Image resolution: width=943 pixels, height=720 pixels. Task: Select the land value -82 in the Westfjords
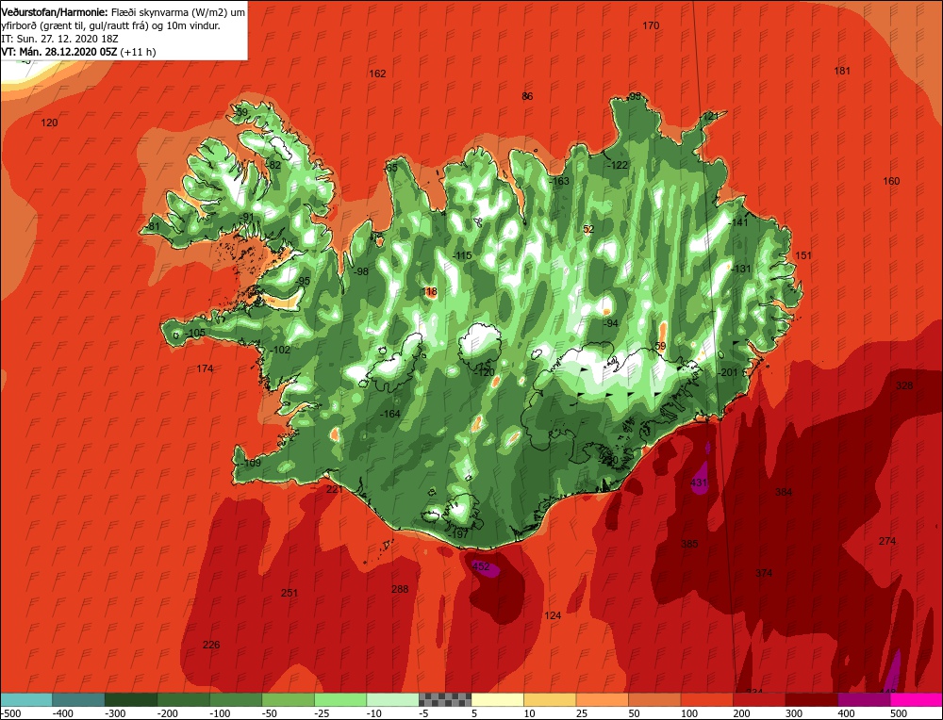tap(273, 165)
